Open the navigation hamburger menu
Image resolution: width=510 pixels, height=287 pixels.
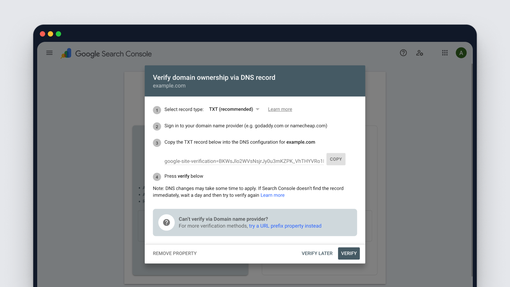pyautogui.click(x=49, y=53)
